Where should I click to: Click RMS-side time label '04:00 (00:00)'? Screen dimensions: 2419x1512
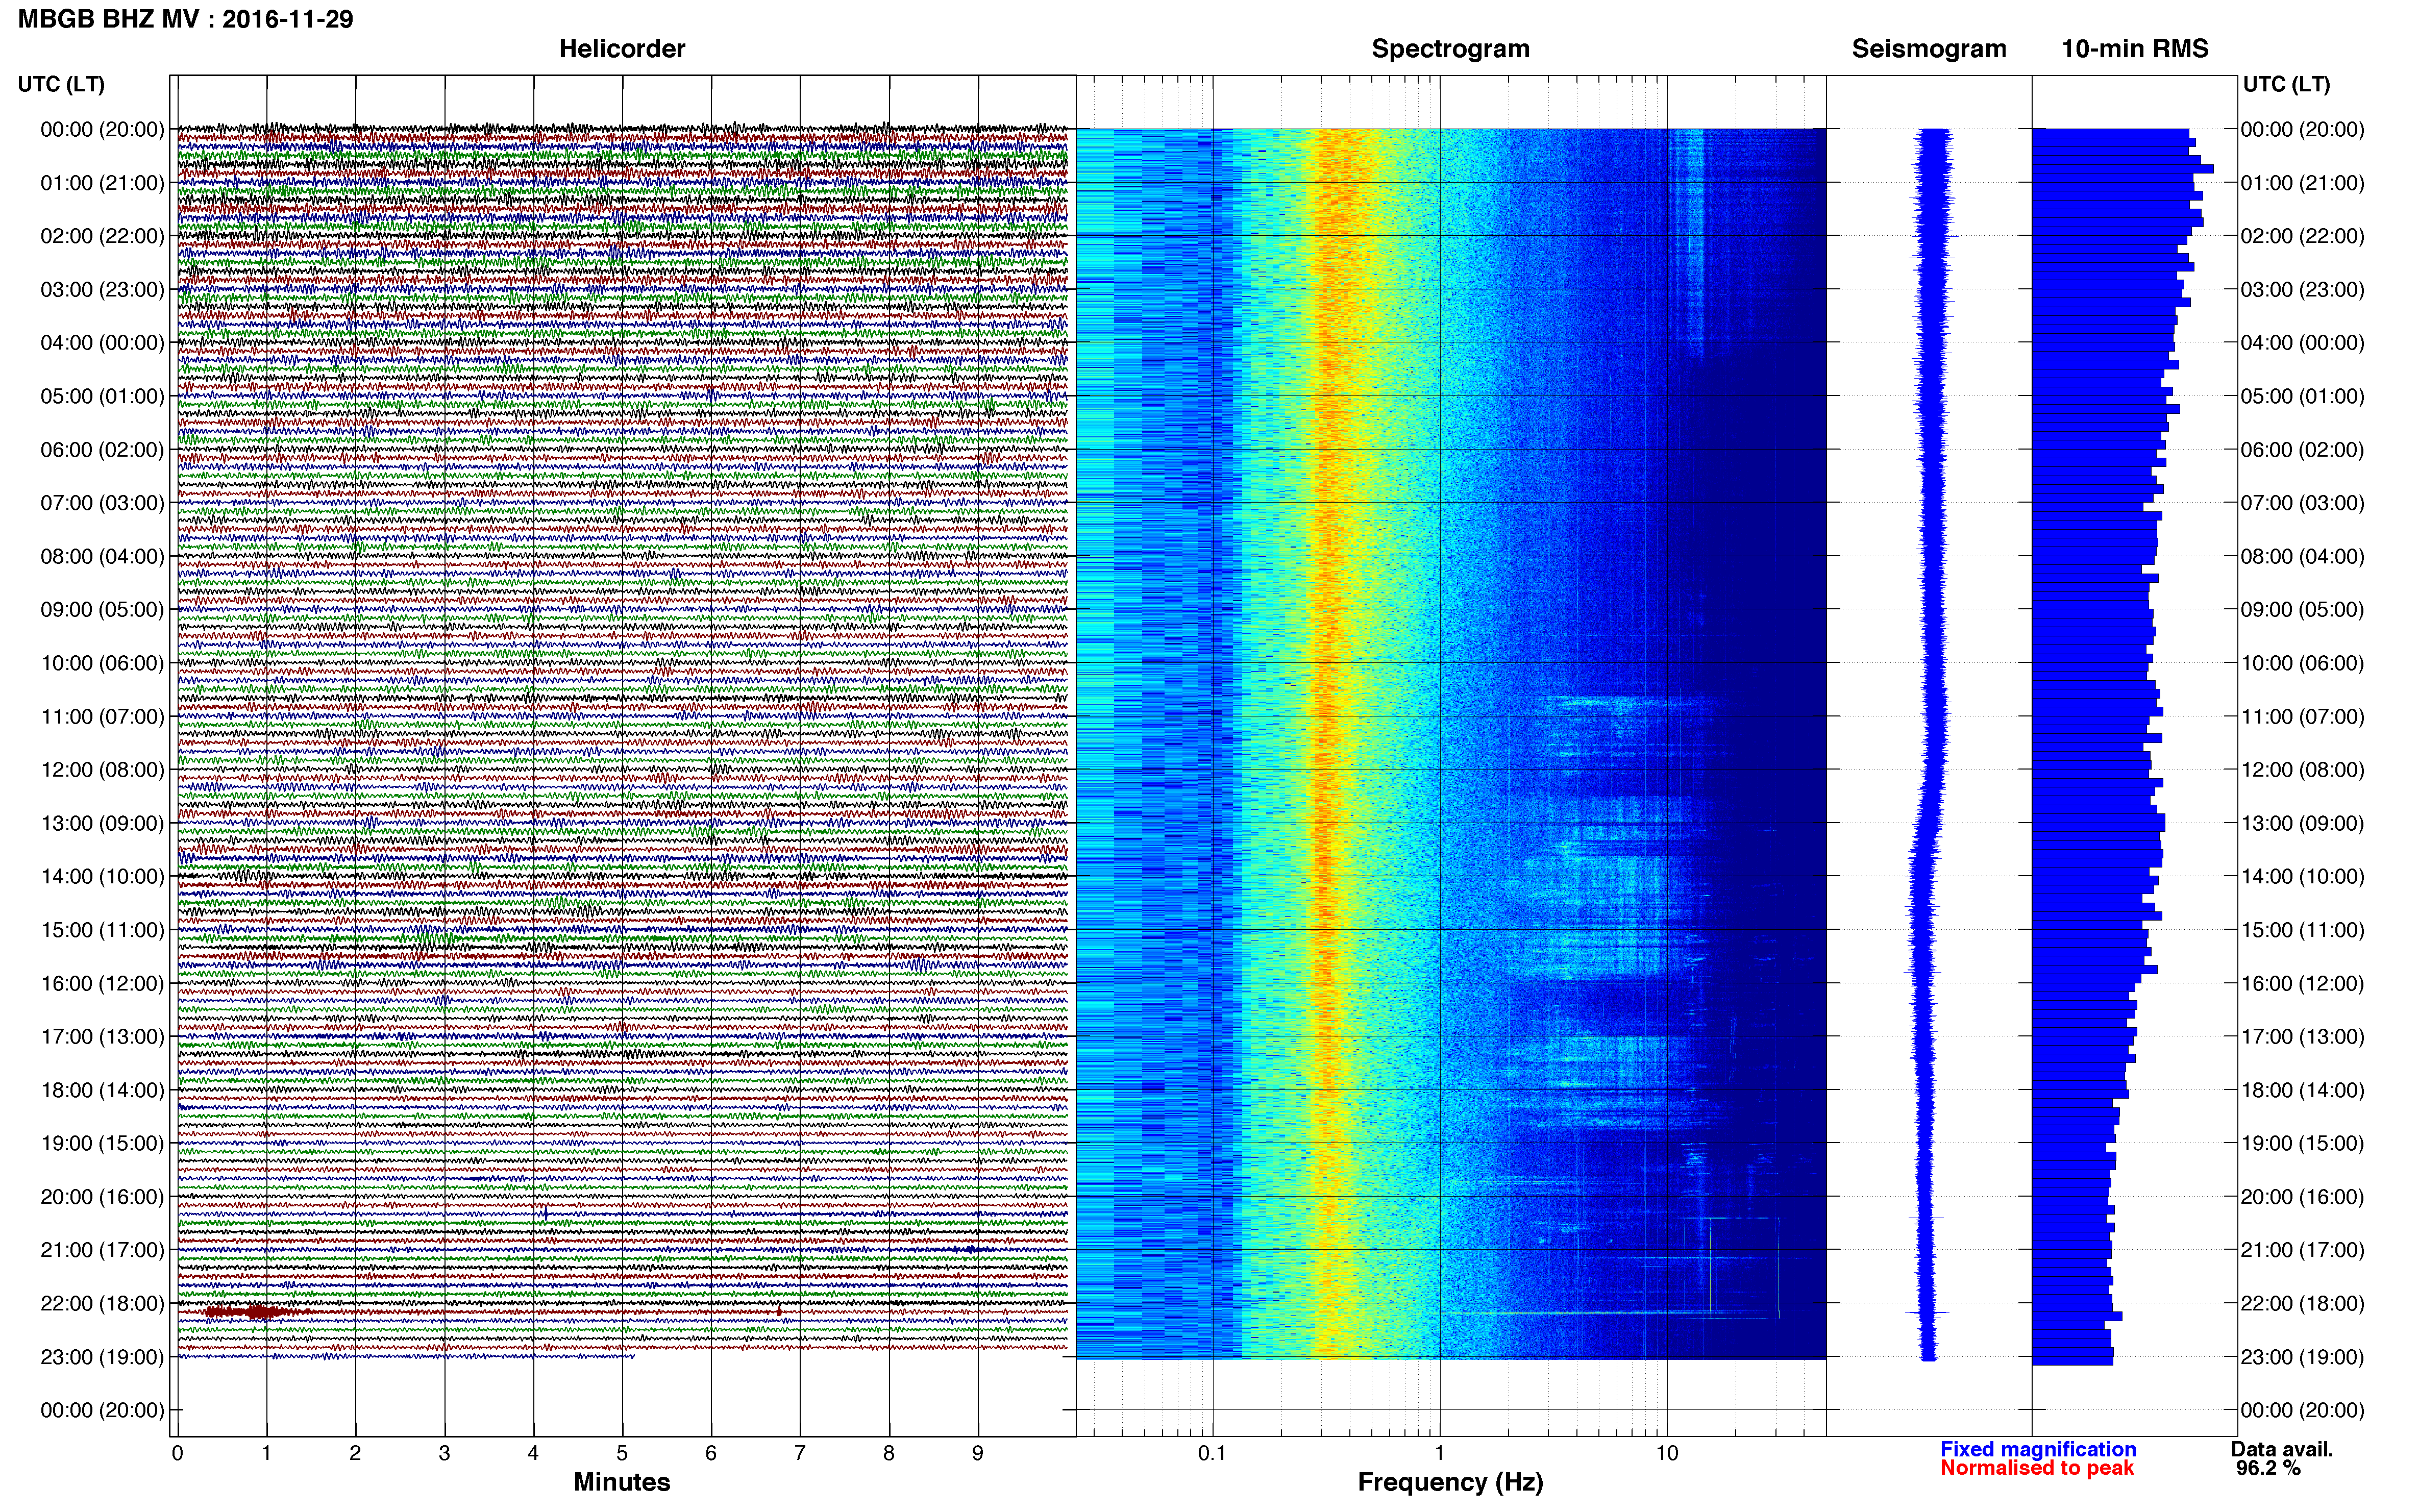pos(2302,343)
